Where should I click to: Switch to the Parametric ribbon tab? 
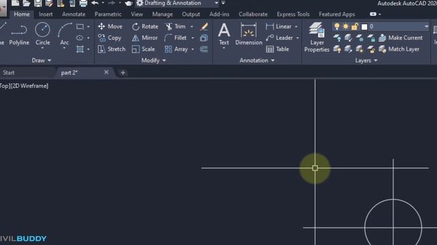coord(108,14)
